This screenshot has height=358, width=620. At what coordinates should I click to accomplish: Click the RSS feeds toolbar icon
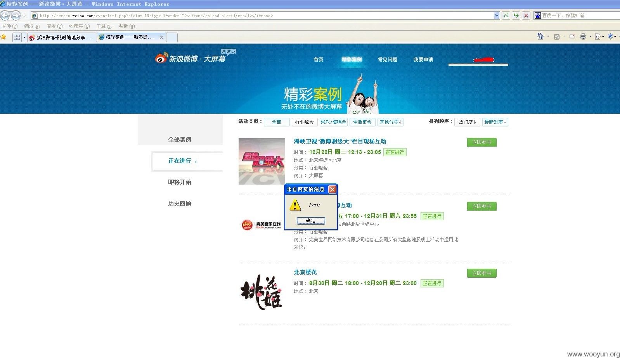(x=557, y=36)
